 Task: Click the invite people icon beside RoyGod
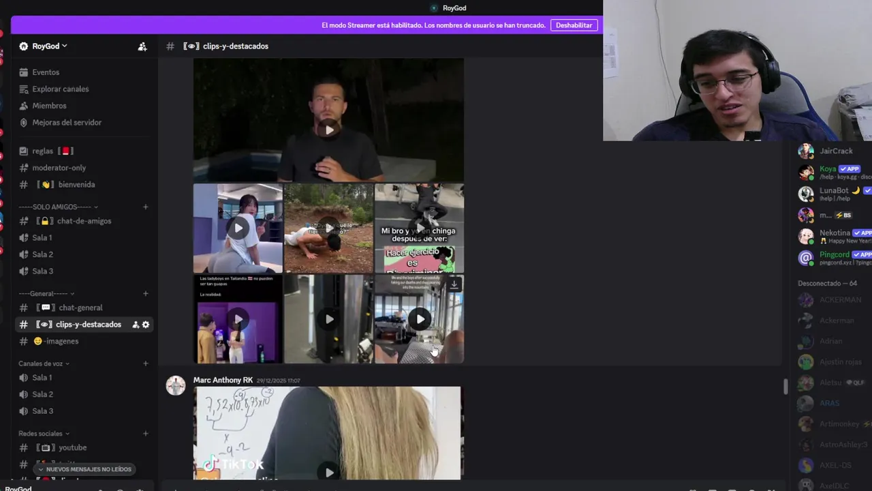(142, 46)
